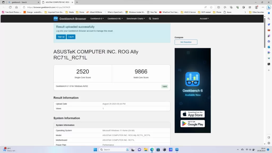Open the Free Stock Photos bookmark
The height and width of the screenshot is (153, 272).
[x=12, y=12]
